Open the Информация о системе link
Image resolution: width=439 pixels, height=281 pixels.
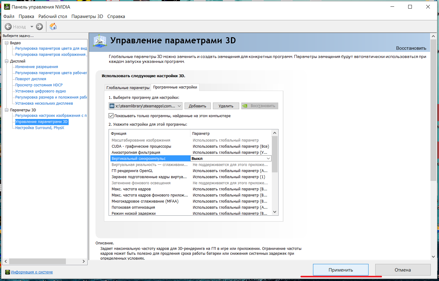tap(32, 272)
